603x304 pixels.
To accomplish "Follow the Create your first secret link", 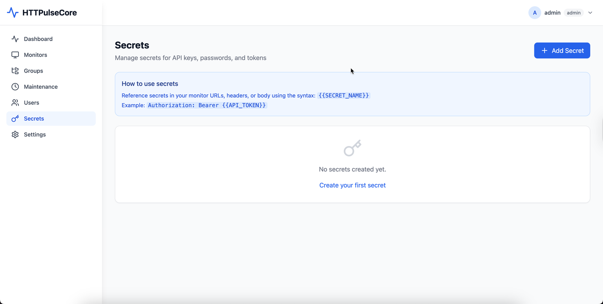I will coord(352,185).
